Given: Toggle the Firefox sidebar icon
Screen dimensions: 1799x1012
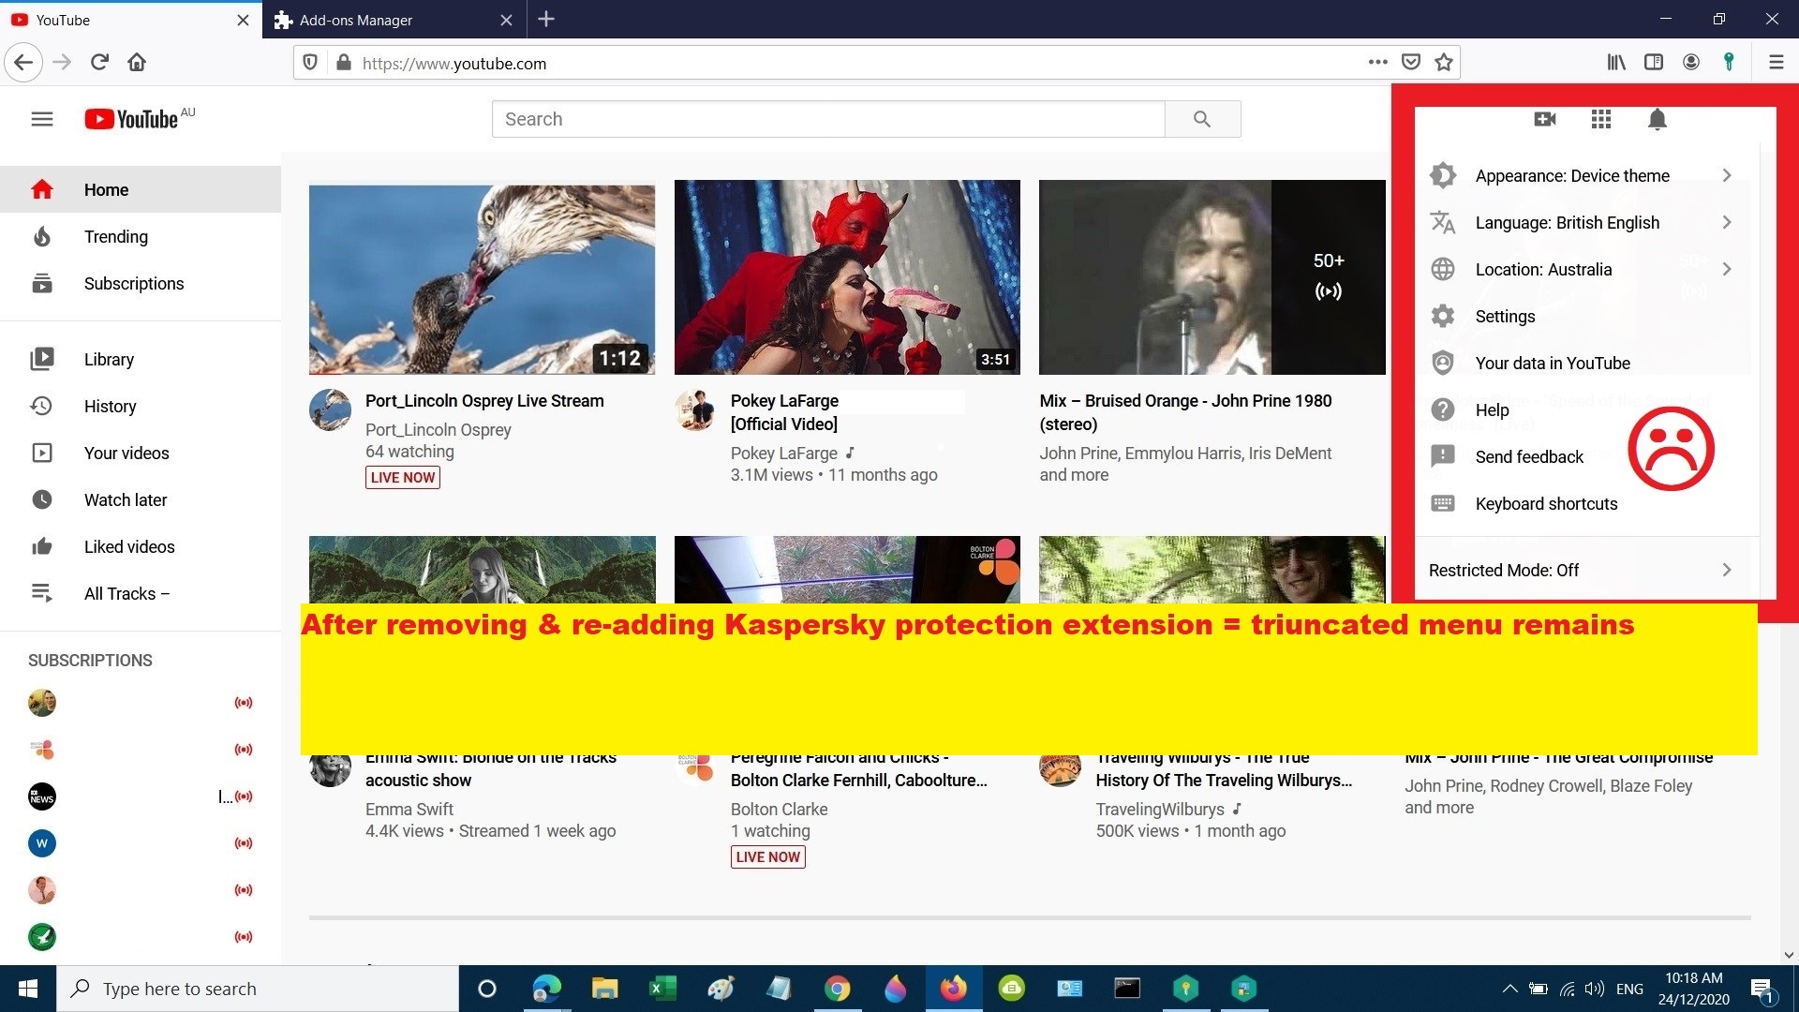Looking at the screenshot, I should point(1654,62).
